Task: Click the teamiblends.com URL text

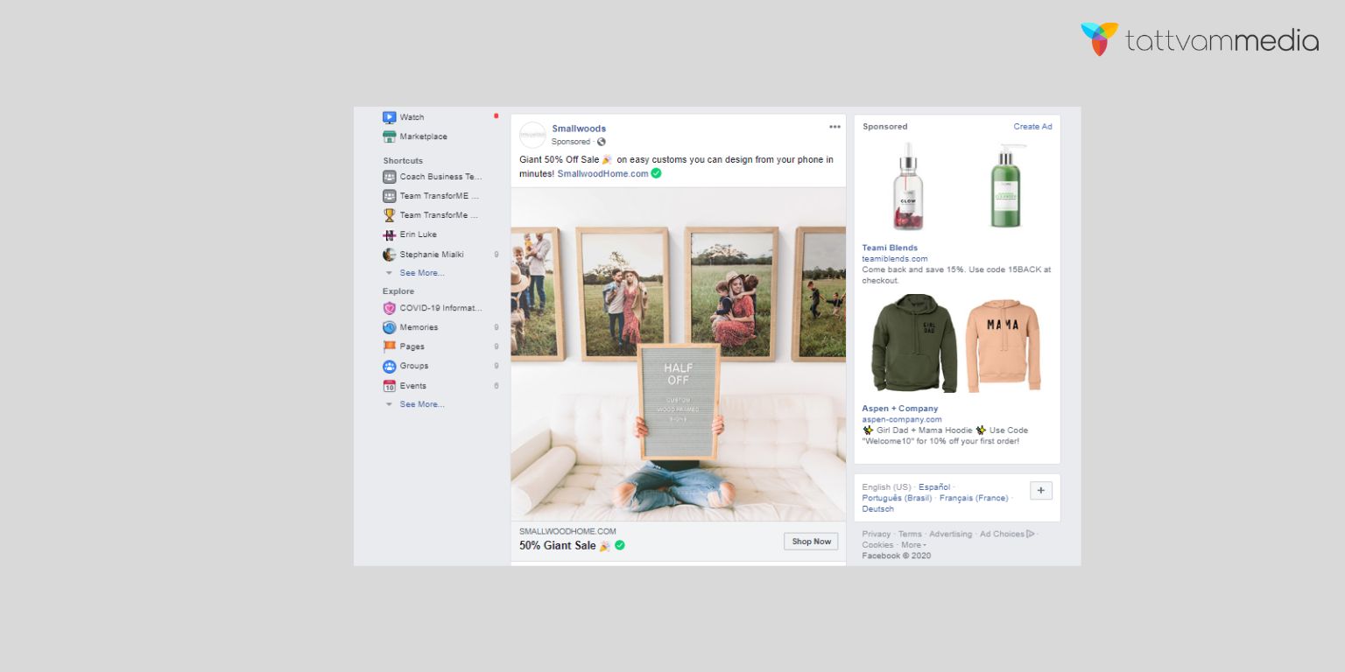Action: (895, 259)
